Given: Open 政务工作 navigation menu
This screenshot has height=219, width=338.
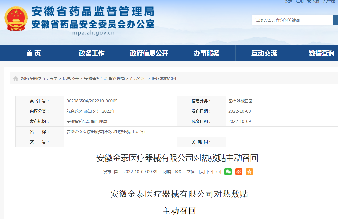Looking at the screenshot, I should point(91,53).
